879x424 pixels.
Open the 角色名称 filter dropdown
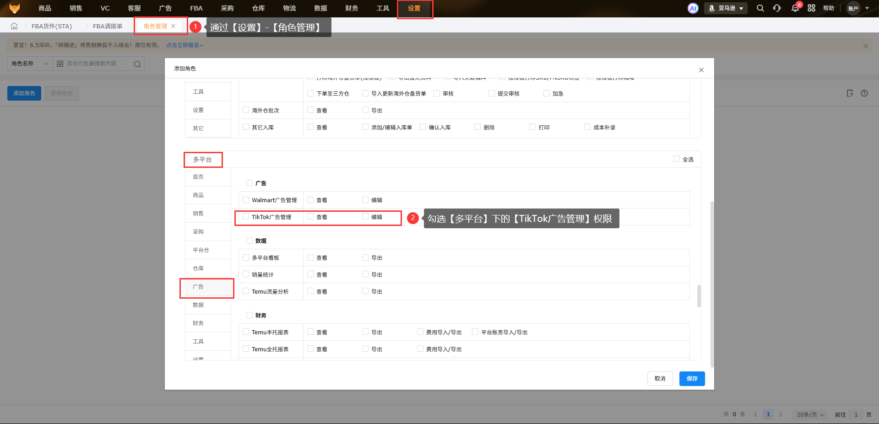click(30, 64)
